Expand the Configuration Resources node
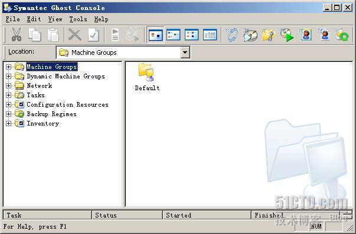 pos(8,104)
